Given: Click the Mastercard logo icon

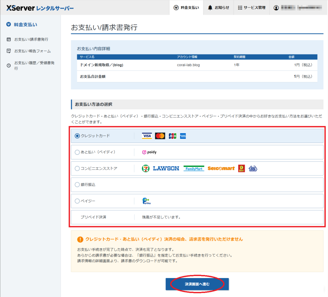Looking at the screenshot, I should click(160, 136).
